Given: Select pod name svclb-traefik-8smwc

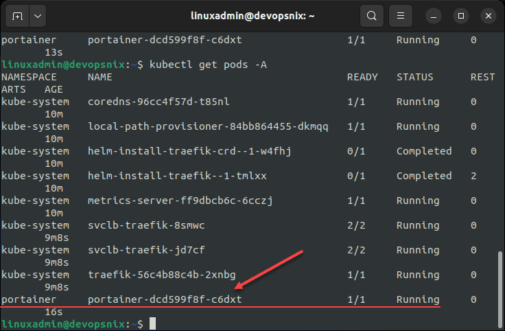Looking at the screenshot, I should tap(146, 225).
